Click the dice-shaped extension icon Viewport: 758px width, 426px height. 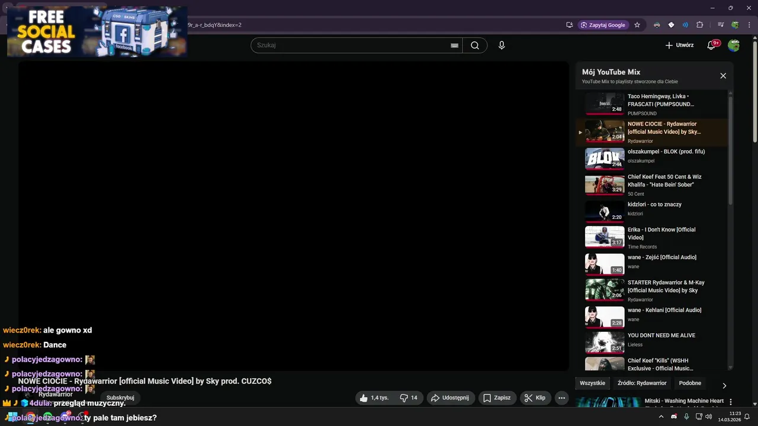(671, 25)
